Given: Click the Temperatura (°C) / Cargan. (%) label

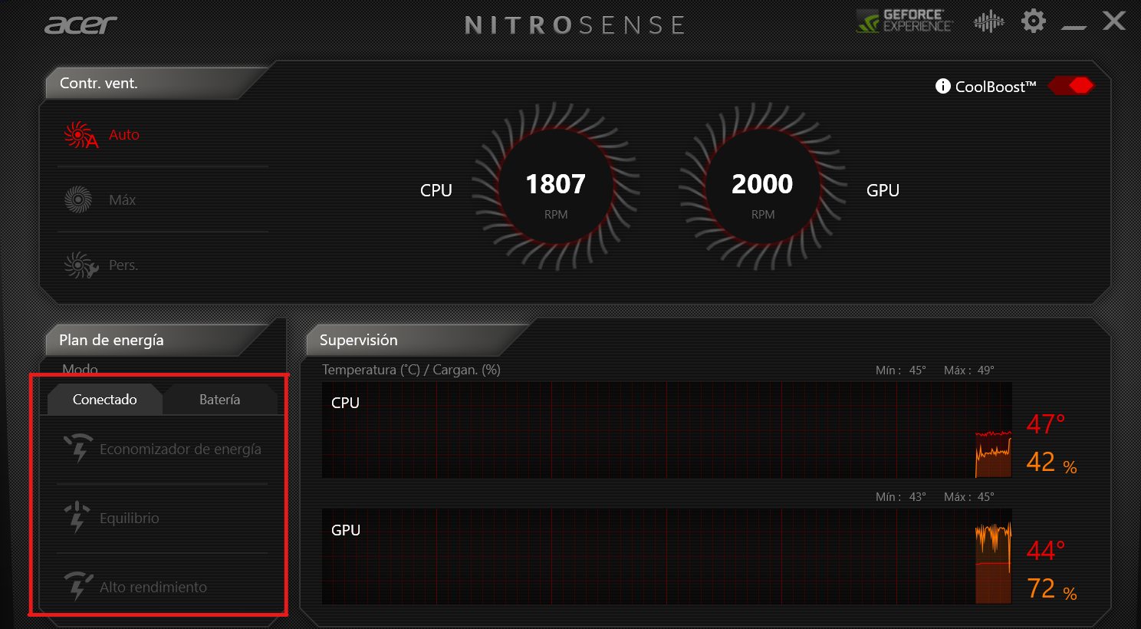Looking at the screenshot, I should click(411, 370).
